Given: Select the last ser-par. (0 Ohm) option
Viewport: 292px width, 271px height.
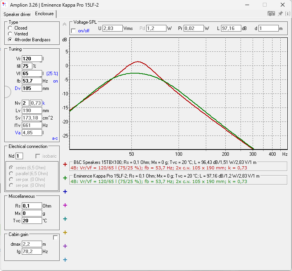Looking at the screenshot, I should (x=11, y=185).
